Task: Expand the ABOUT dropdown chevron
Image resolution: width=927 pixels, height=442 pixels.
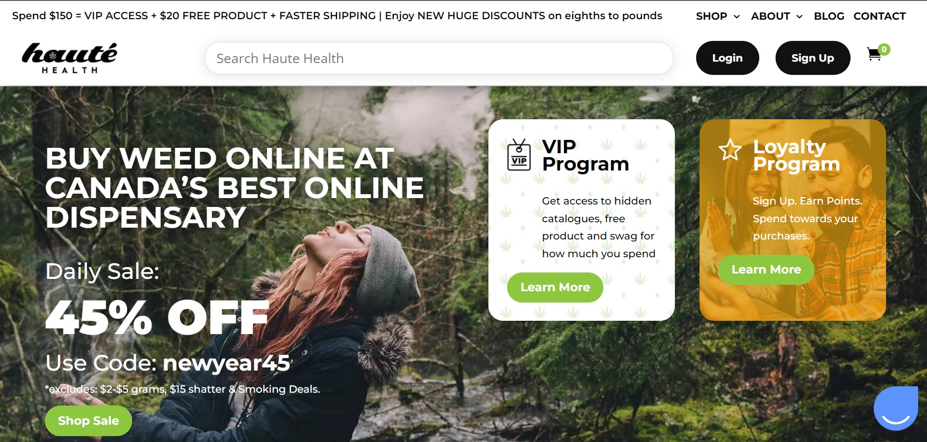Action: 799,17
